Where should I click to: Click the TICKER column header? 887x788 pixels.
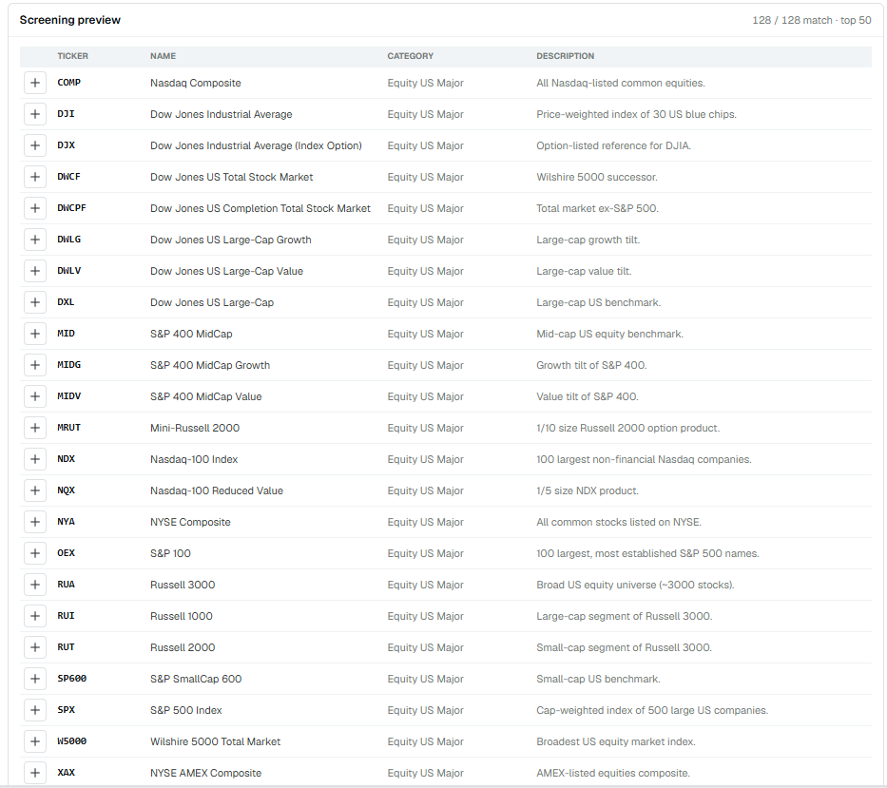(72, 56)
